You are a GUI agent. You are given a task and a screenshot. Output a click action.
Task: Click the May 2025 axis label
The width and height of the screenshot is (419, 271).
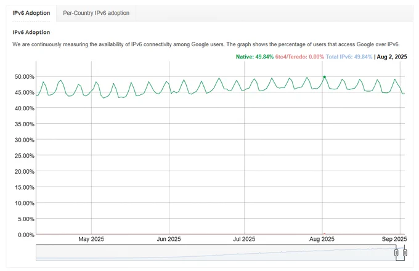pos(91,239)
